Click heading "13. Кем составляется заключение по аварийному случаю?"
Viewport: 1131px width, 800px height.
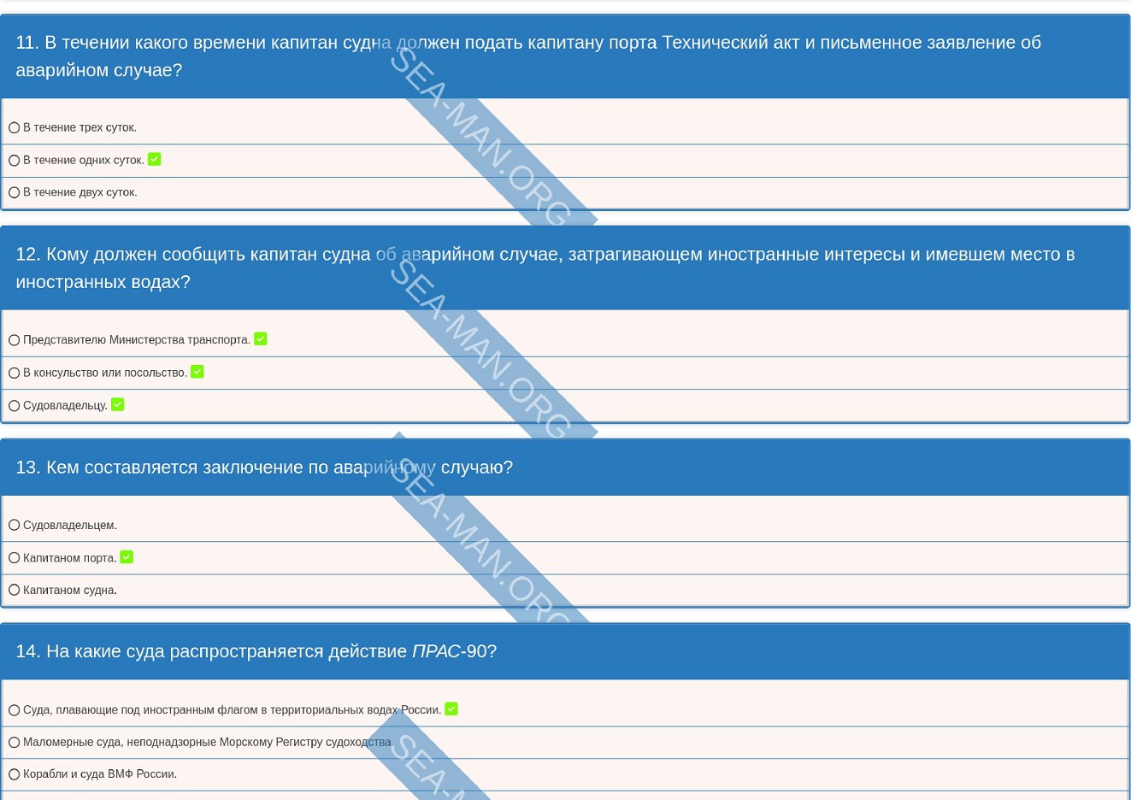point(264,468)
